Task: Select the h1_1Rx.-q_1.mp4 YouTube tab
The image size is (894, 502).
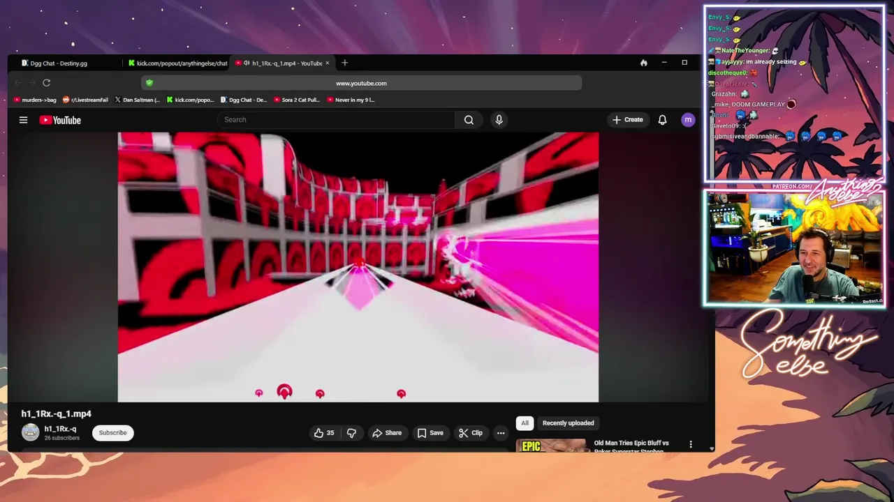Action: point(281,63)
